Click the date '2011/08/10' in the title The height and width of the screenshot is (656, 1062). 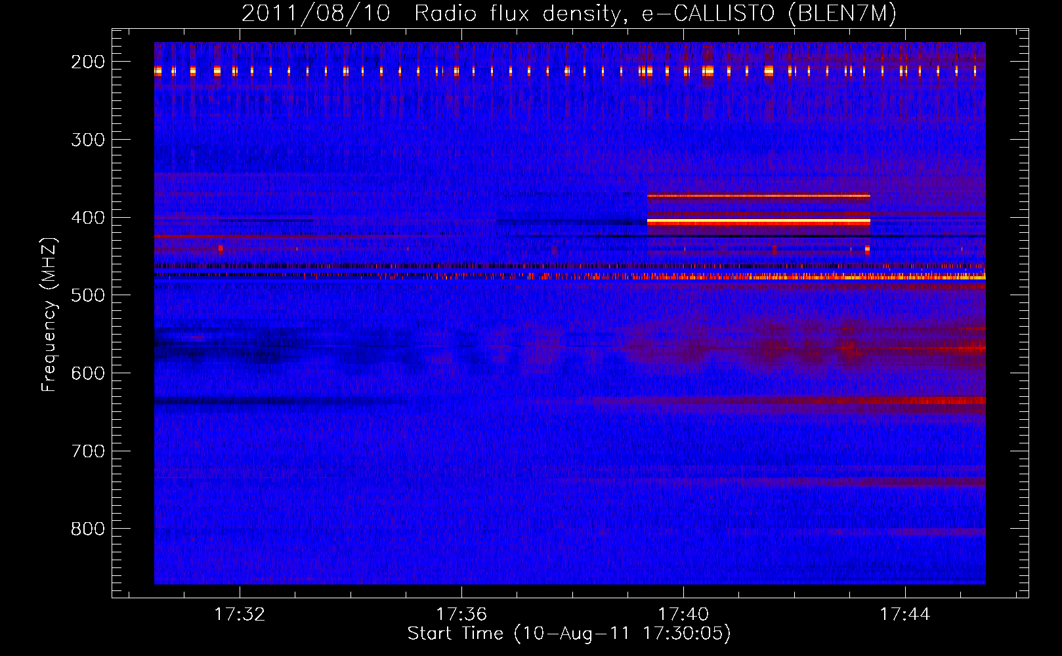pos(316,14)
